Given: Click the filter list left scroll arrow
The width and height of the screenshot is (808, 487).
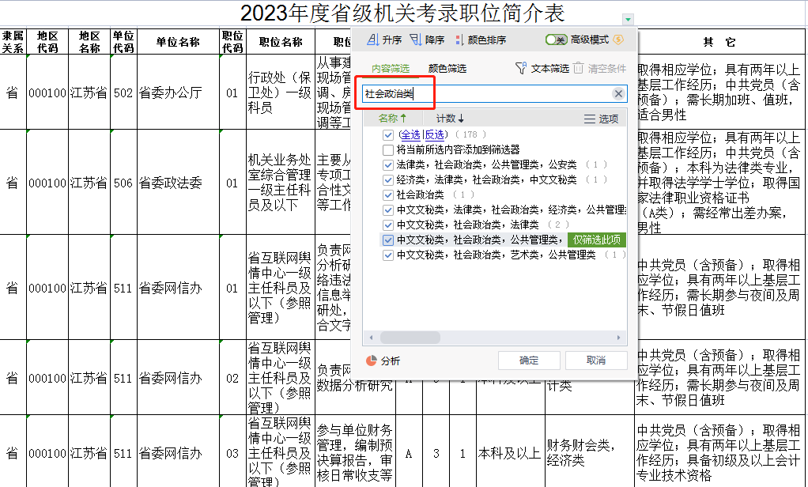Looking at the screenshot, I should pyautogui.click(x=371, y=338).
